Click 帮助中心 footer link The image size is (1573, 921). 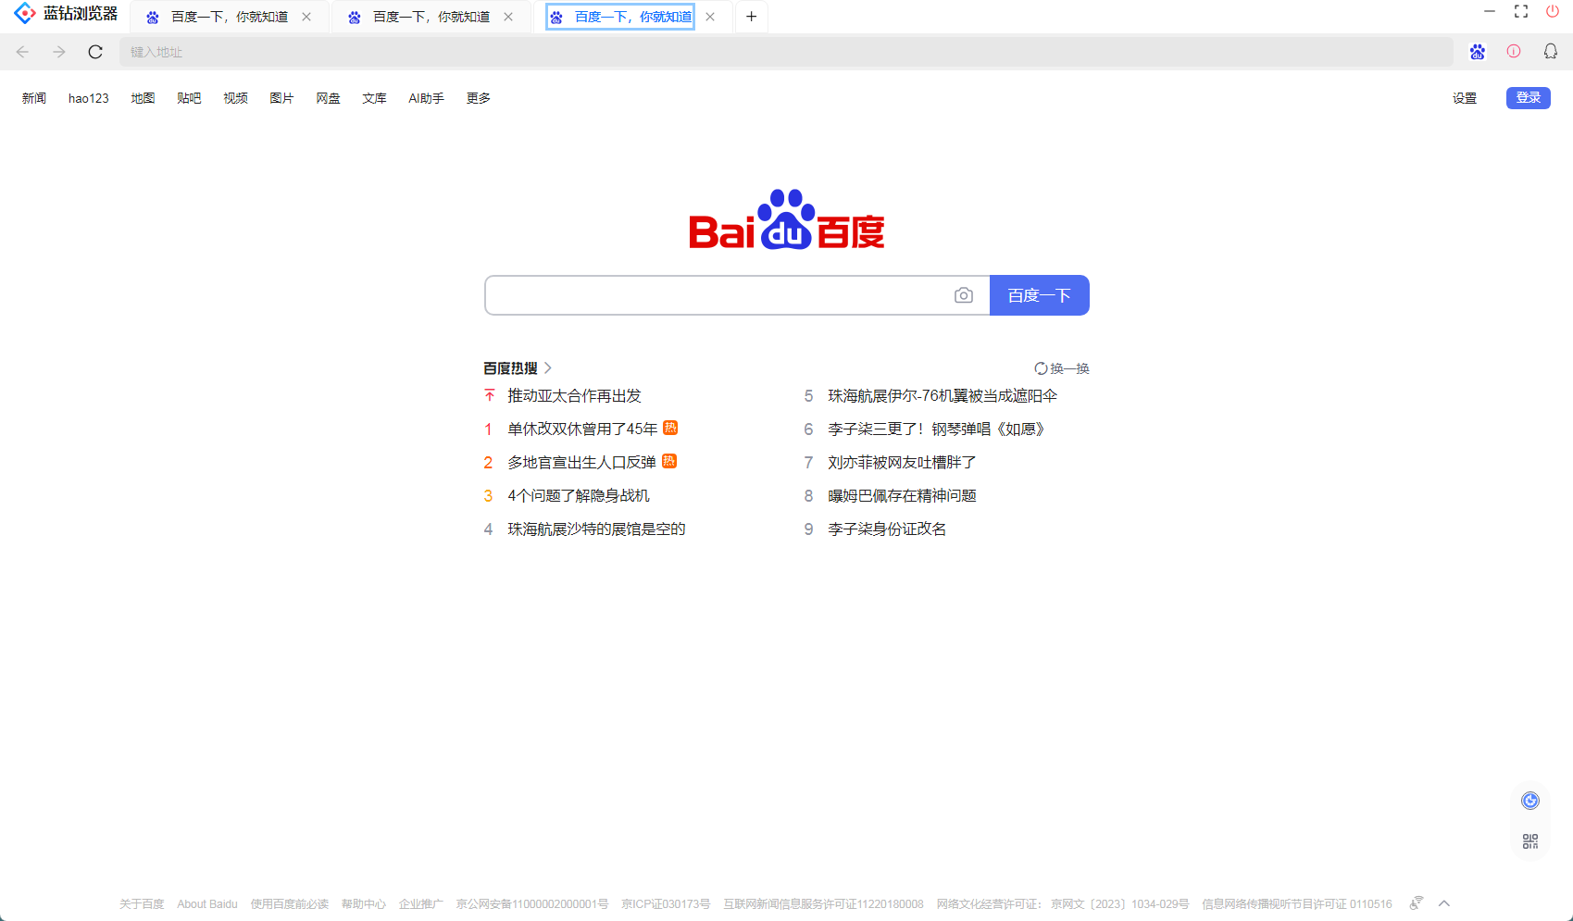[364, 904]
